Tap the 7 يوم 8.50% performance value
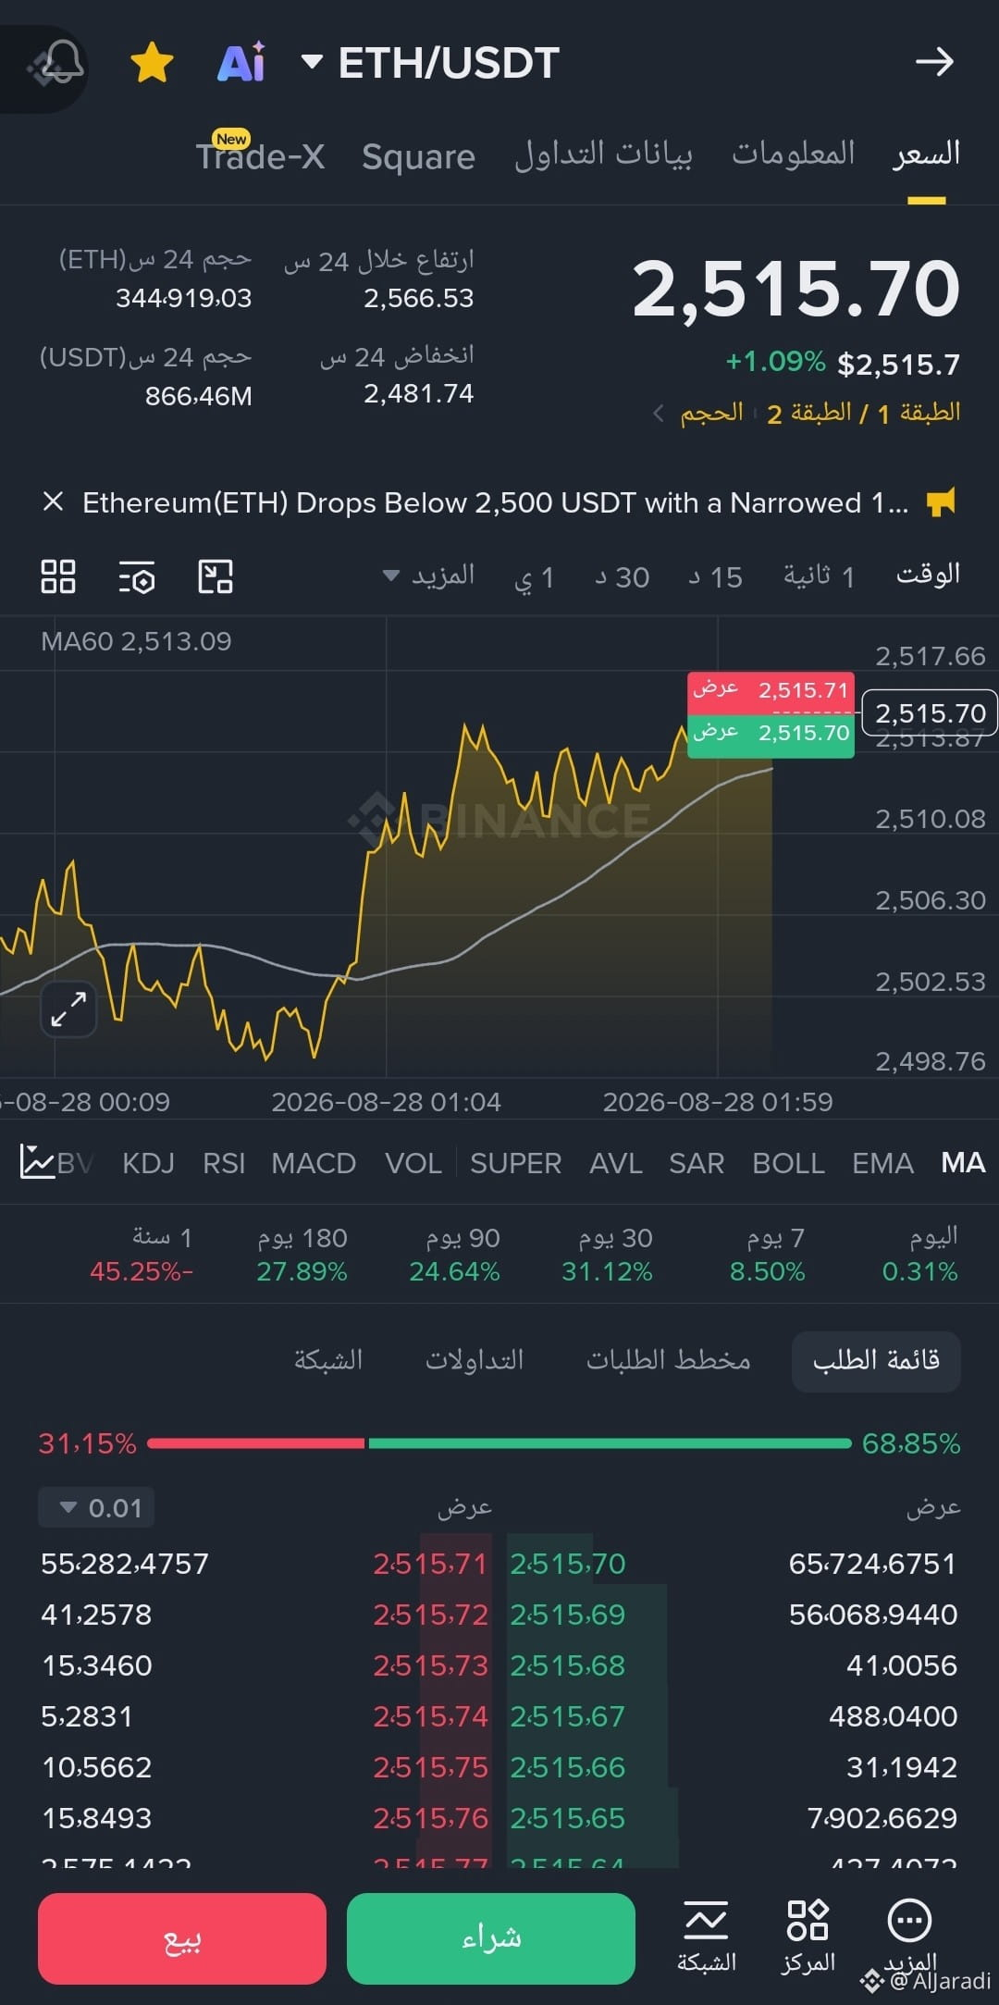999x2005 pixels. pyautogui.click(x=768, y=1271)
